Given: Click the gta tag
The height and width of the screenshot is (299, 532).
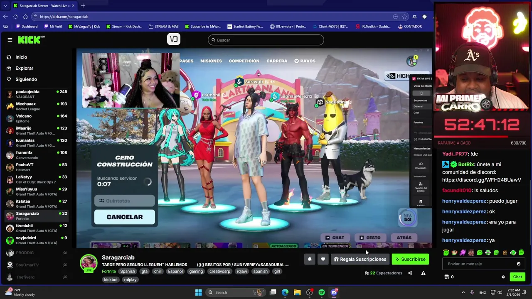Looking at the screenshot, I should (x=144, y=271).
